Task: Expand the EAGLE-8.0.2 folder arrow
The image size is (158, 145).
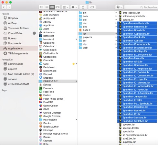Action: [76, 81]
